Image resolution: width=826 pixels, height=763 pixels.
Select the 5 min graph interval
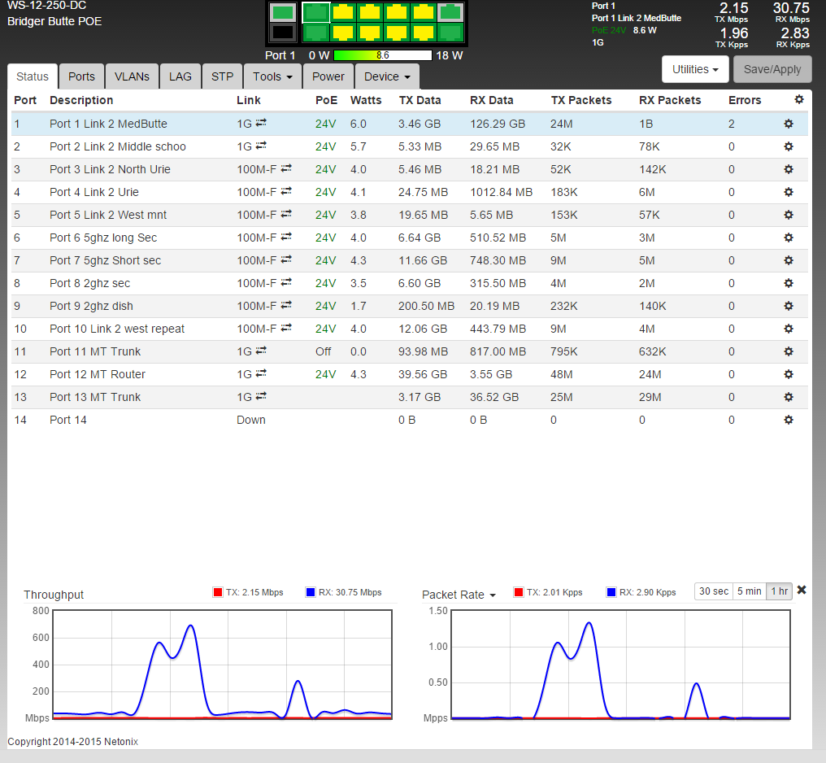point(749,591)
